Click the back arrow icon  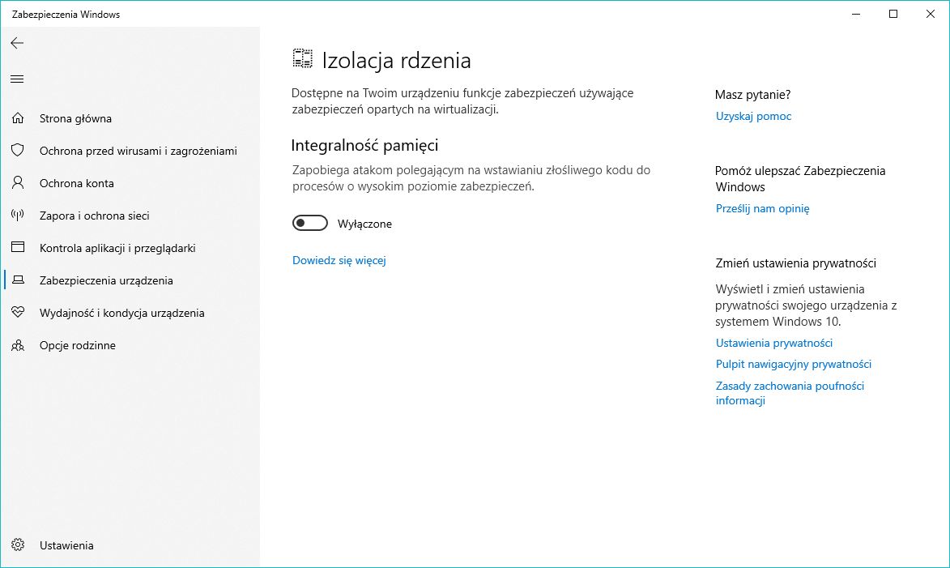click(17, 43)
